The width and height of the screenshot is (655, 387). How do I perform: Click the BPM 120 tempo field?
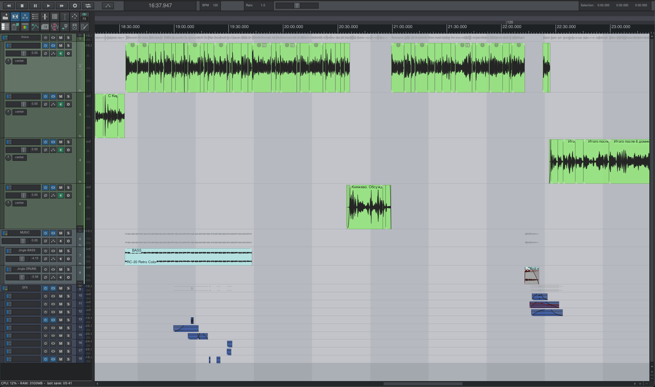coord(210,5)
